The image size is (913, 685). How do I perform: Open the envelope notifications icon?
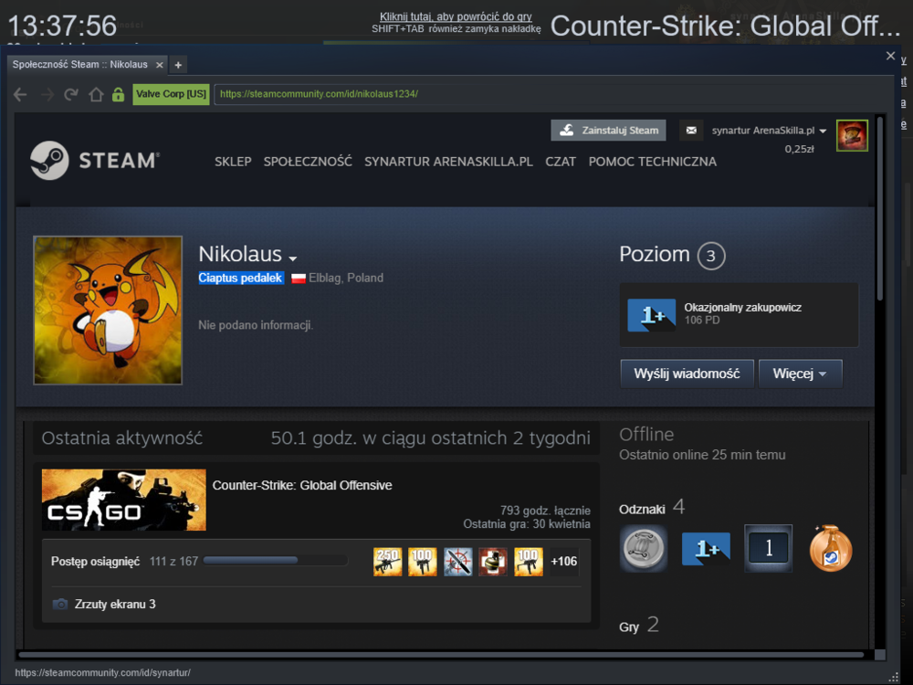691,131
